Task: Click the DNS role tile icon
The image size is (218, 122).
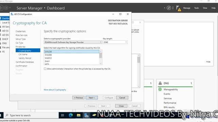Action: pyautogui.click(x=160, y=83)
